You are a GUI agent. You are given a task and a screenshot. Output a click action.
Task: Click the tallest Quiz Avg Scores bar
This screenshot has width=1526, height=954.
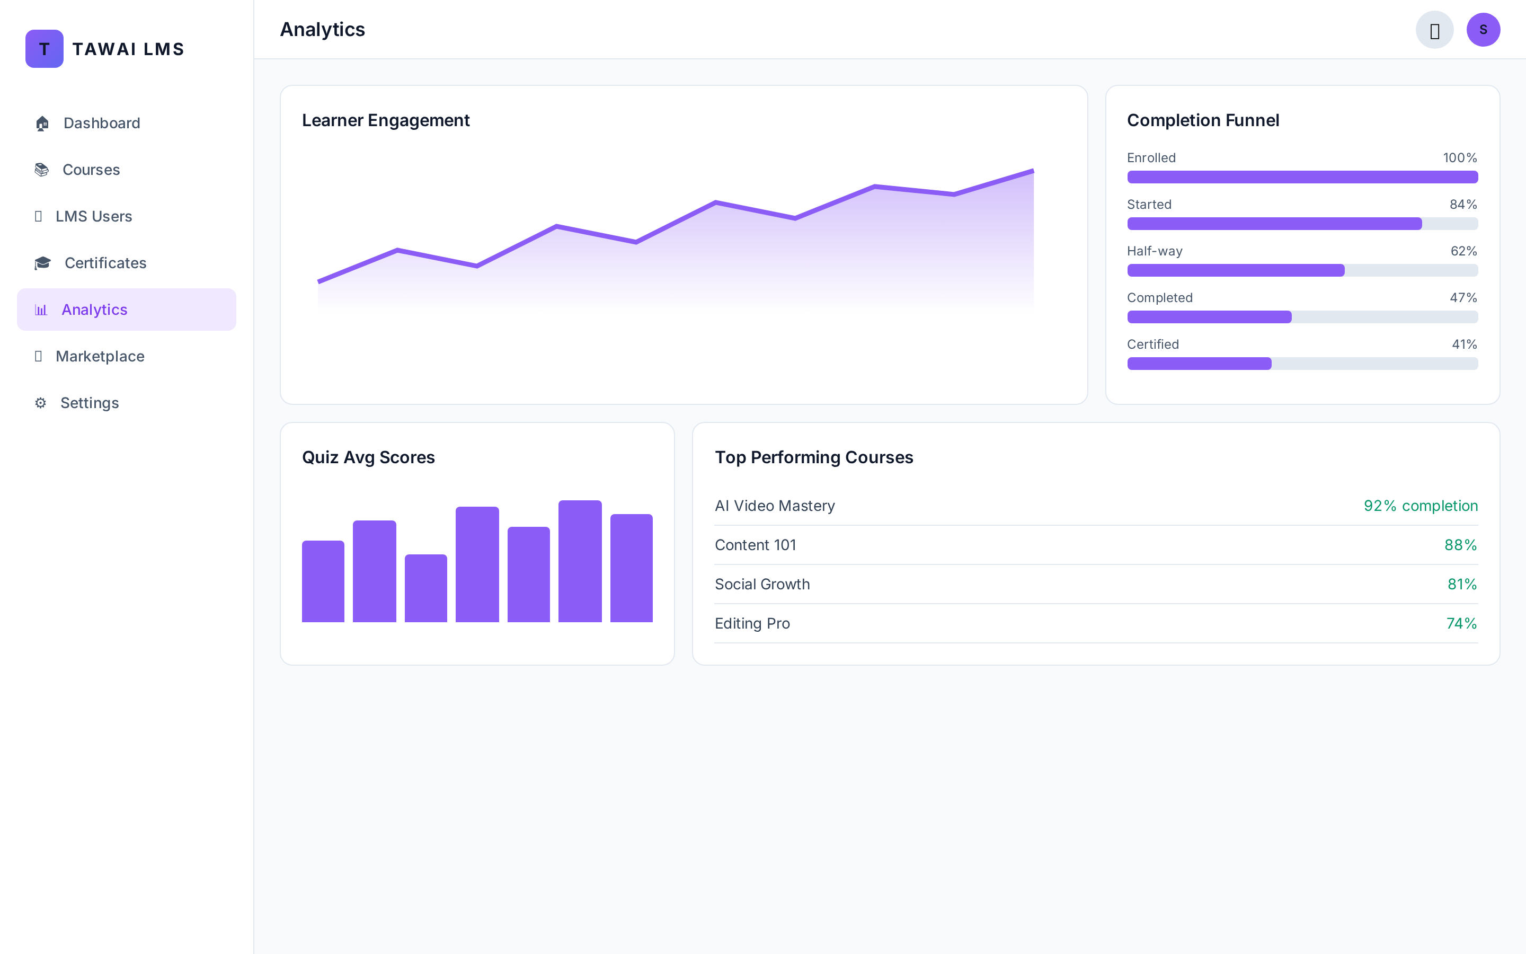(580, 562)
